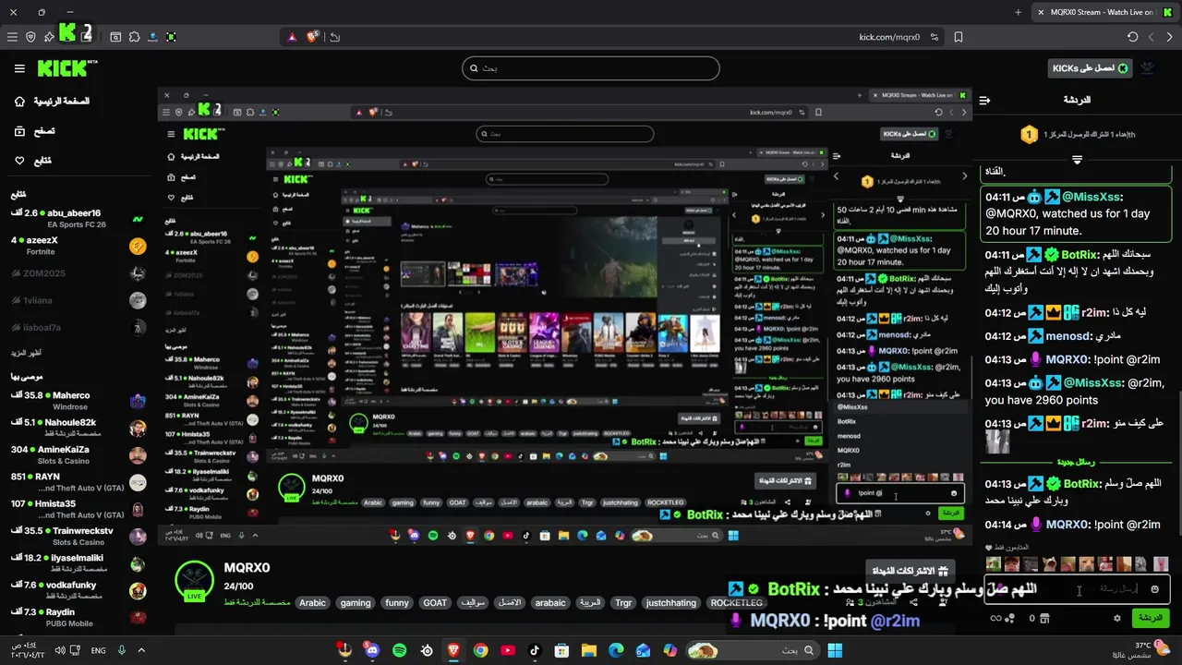Close the MQRX0 Stream tab

point(1041,12)
